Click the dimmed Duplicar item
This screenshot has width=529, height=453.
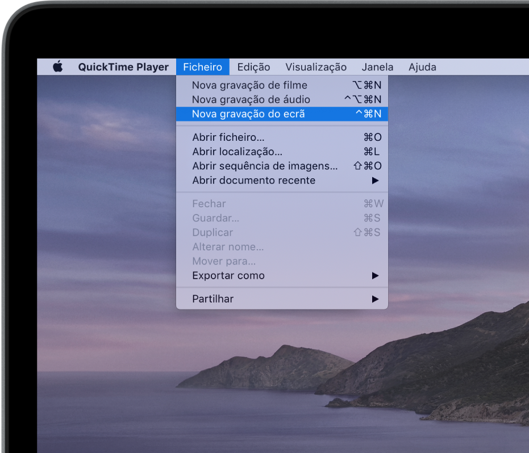(x=282, y=232)
